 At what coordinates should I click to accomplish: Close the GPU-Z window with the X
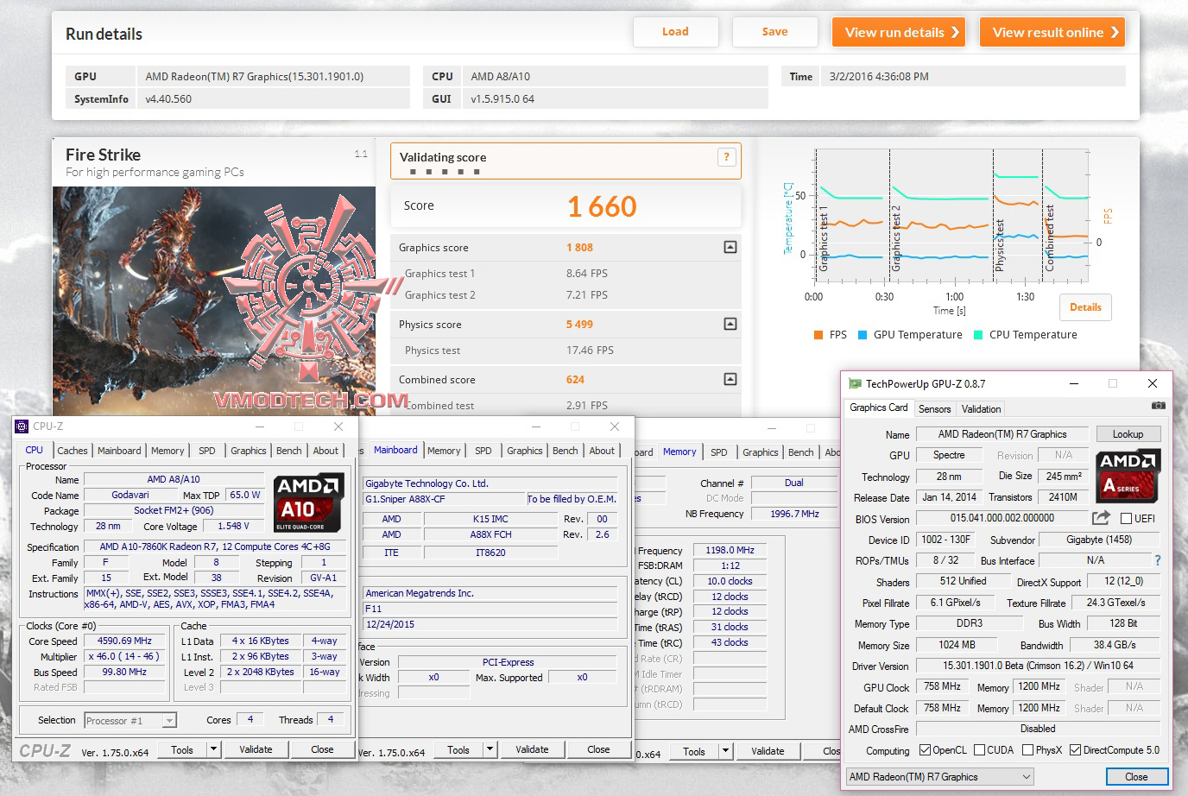click(1152, 383)
